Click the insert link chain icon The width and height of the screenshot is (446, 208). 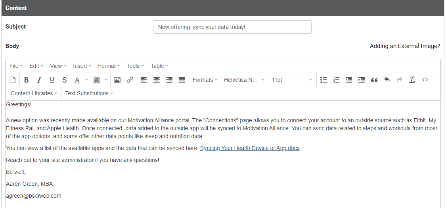point(130,80)
